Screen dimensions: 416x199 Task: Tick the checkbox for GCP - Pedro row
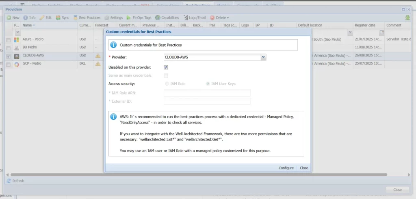(8, 64)
